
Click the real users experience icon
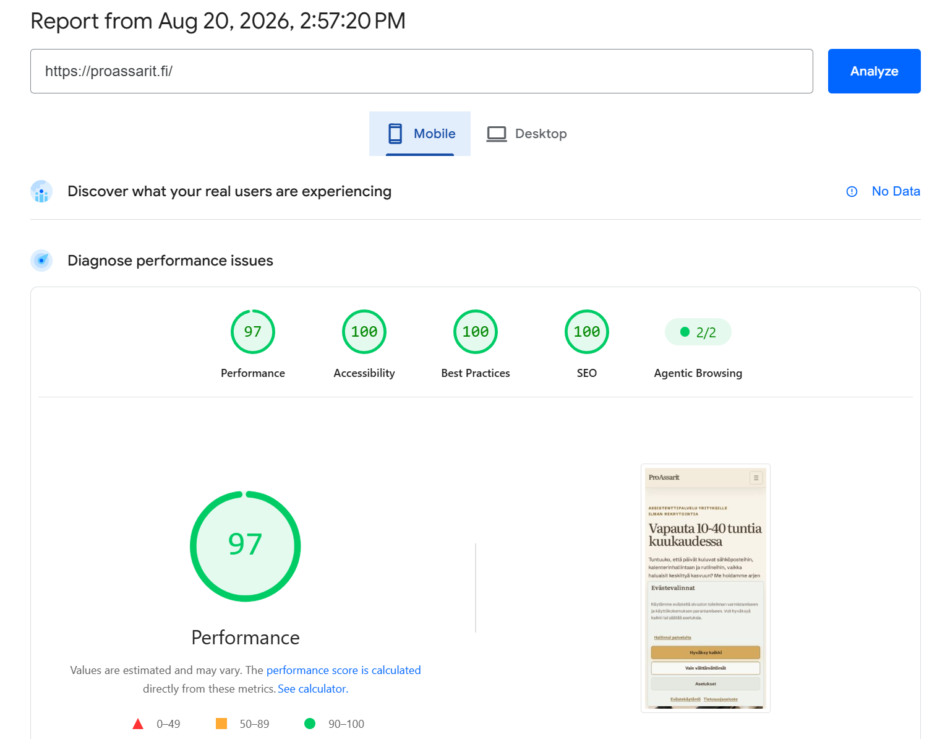(41, 192)
